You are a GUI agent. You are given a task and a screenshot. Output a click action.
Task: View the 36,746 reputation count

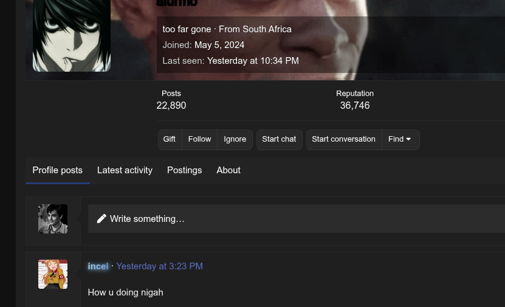click(x=355, y=106)
